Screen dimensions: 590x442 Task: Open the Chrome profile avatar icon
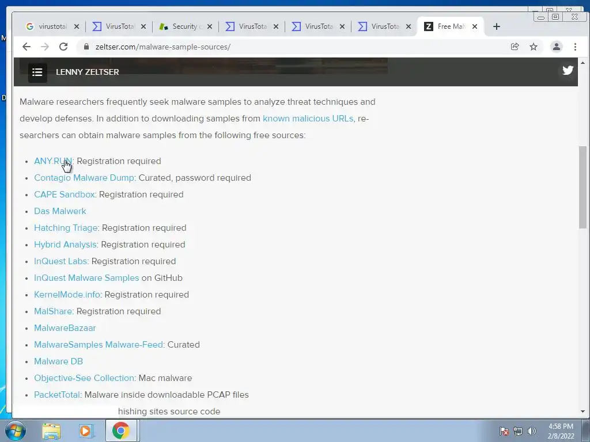556,47
